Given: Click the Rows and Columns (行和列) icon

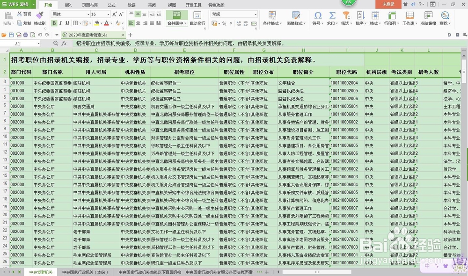Looking at the screenshot, I should 391,15.
